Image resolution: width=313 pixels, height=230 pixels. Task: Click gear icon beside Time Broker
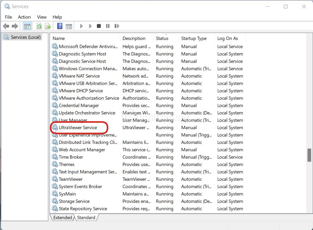55,157
